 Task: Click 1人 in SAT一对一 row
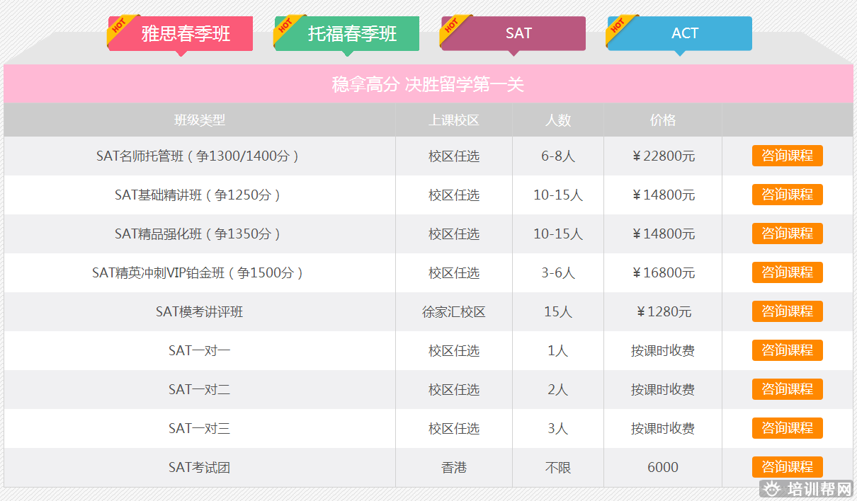point(558,351)
